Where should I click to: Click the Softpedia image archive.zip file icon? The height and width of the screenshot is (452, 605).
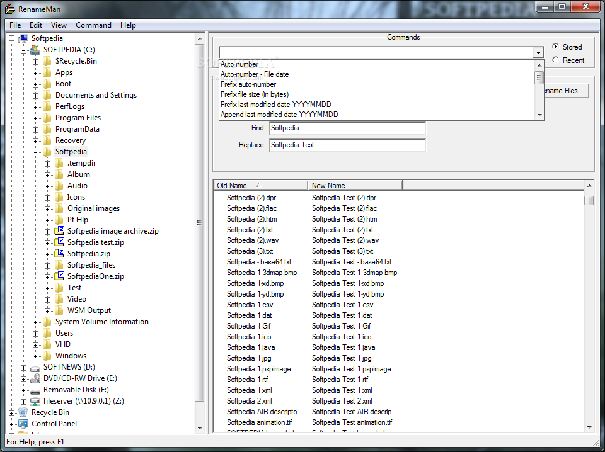[59, 231]
